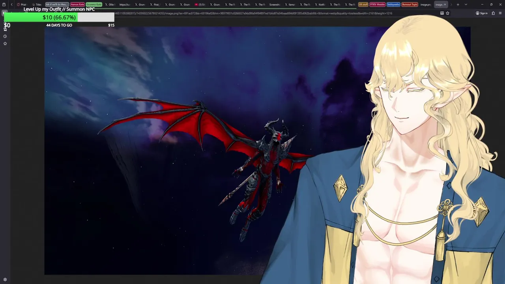The width and height of the screenshot is (505, 284).
Task: Click the address bar URL
Action: tap(252, 13)
